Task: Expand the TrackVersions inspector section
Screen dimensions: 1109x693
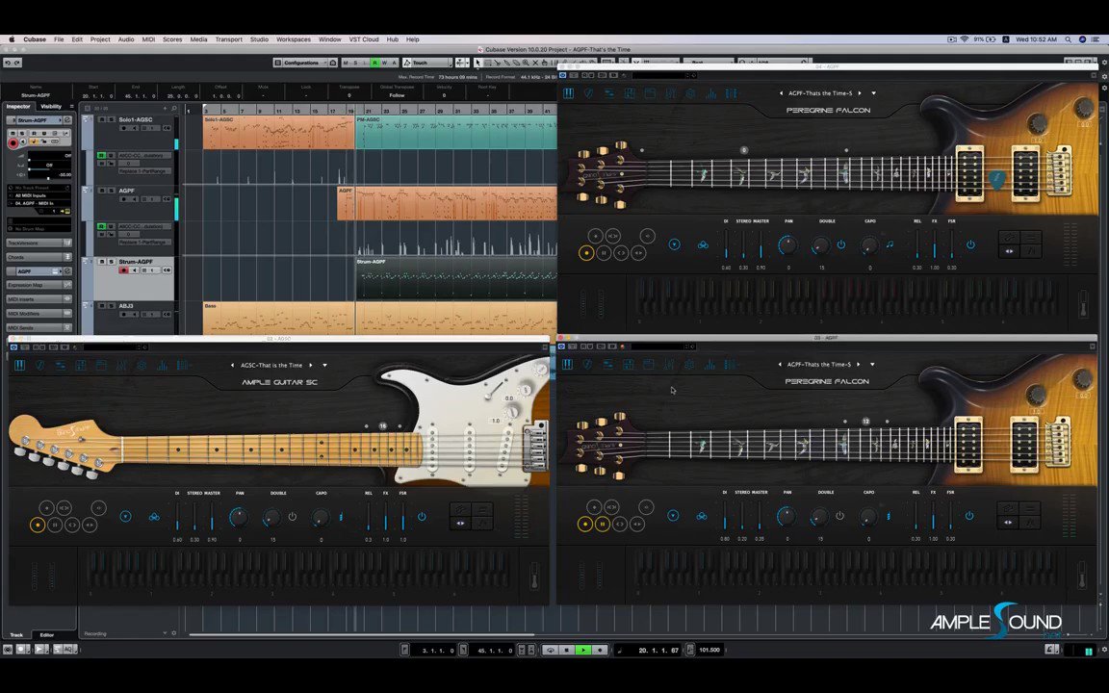Action: click(x=39, y=243)
